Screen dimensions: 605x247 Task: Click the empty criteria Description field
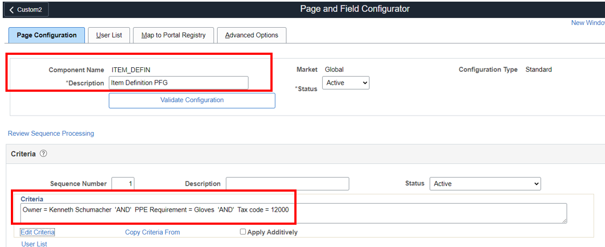point(287,183)
